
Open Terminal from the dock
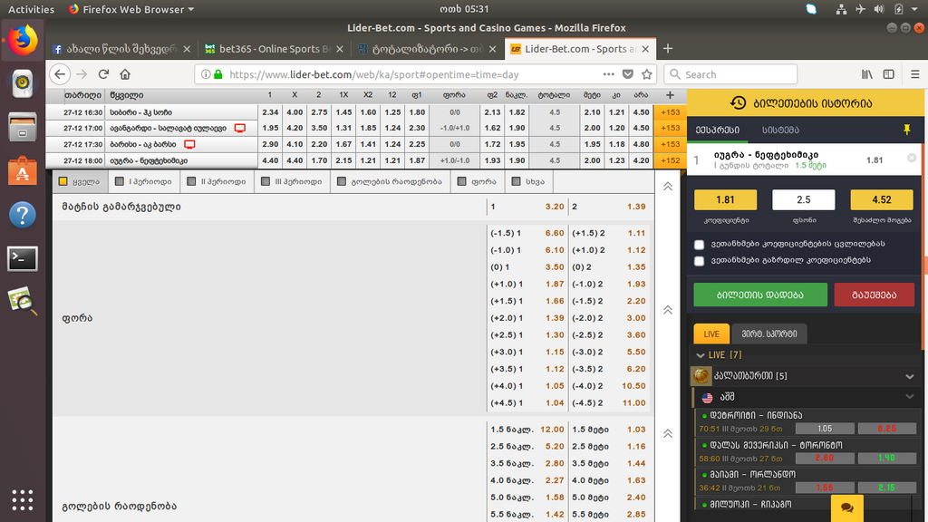click(x=23, y=258)
